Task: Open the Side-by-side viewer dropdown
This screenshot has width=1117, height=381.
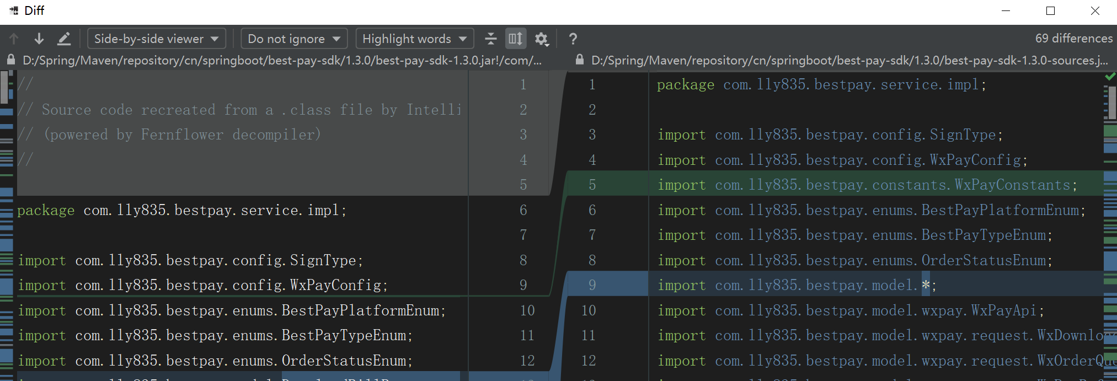Action: [157, 39]
